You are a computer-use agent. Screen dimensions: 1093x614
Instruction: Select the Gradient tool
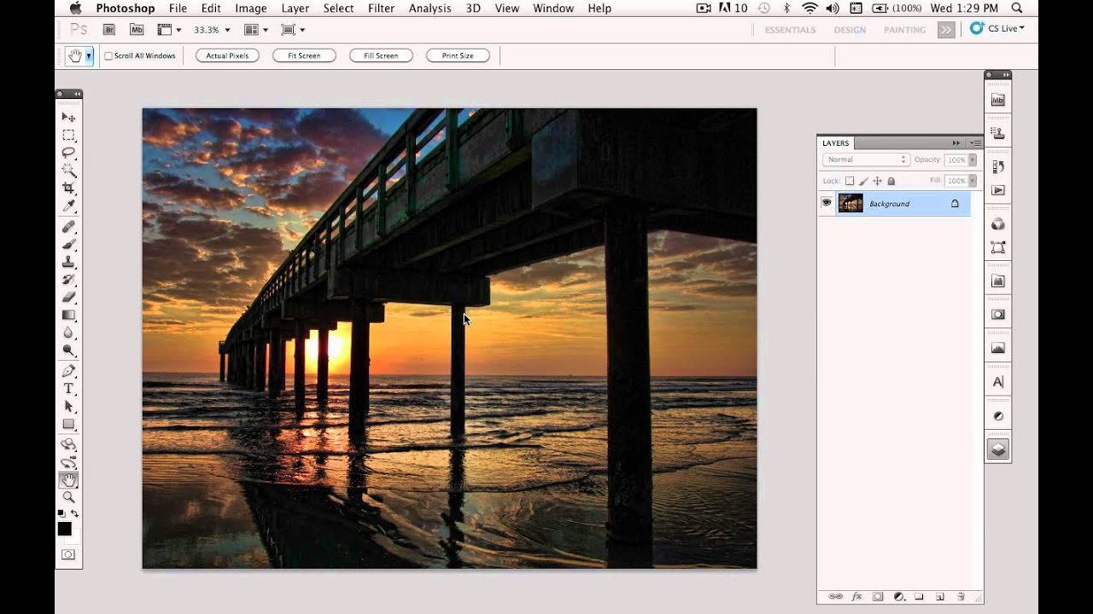click(x=68, y=315)
